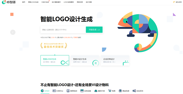Click the chameleon illustration
The width and height of the screenshot is (183, 94).
138,32
